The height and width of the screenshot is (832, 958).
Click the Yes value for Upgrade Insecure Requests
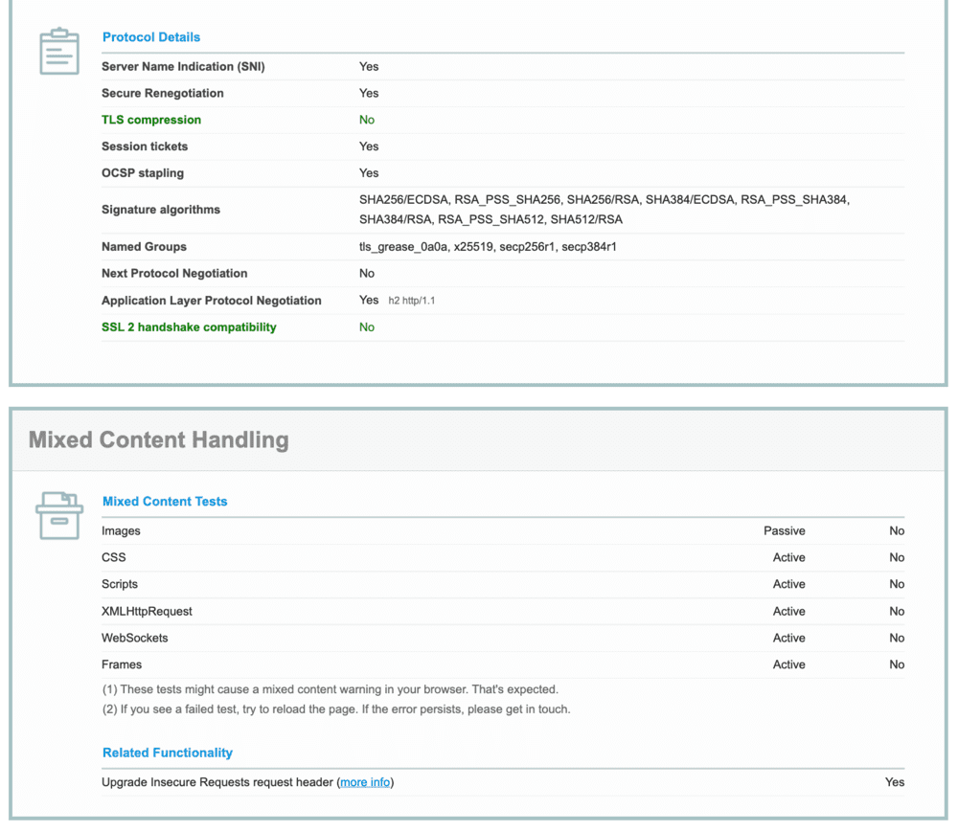tap(895, 782)
